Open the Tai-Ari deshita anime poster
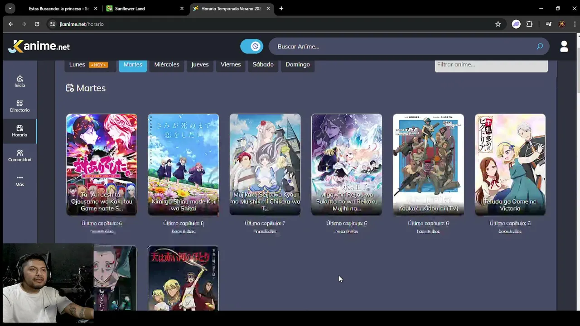Viewport: 580px width, 326px height. pyautogui.click(x=101, y=164)
